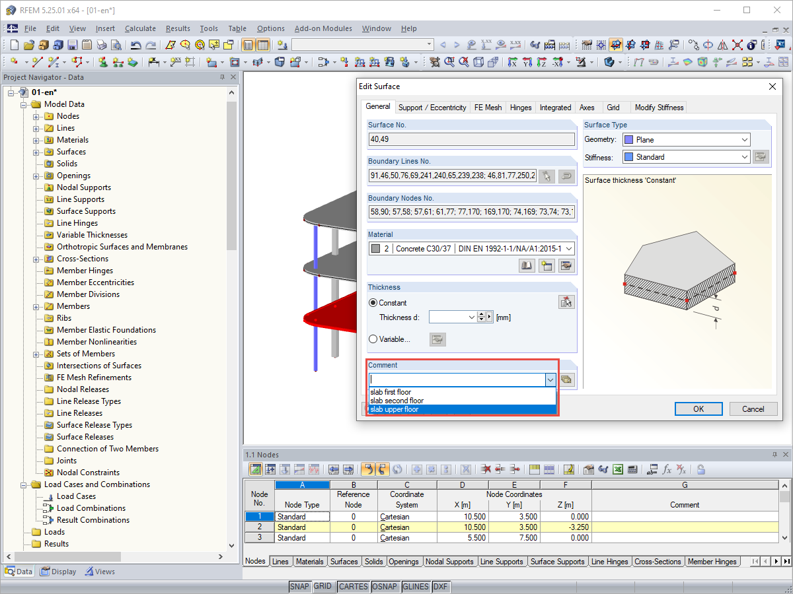
Task: Toggle CARTES in the status bar
Action: click(x=353, y=586)
